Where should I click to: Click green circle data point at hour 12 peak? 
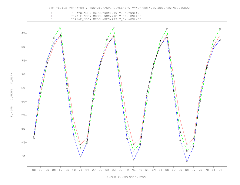coord(61,27)
